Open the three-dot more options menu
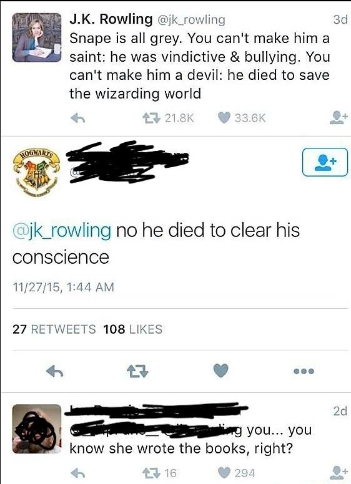This screenshot has width=351, height=484. [x=304, y=371]
